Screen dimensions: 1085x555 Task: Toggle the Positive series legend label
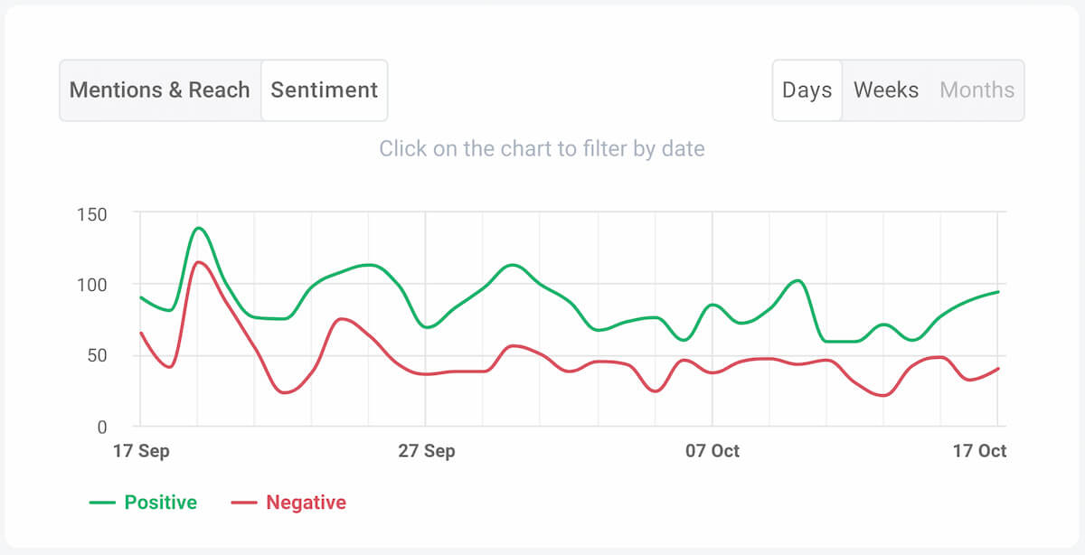pos(160,503)
